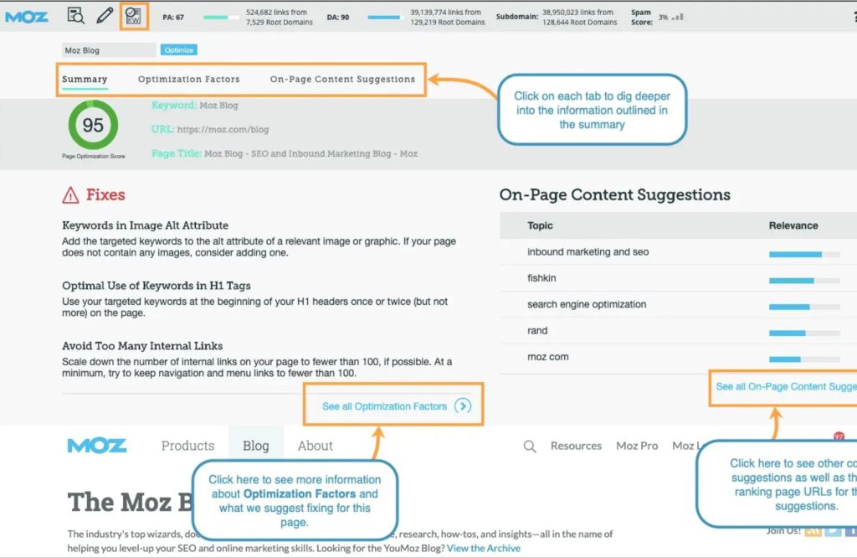Open the search magnifier in Moz navigation

coord(528,446)
